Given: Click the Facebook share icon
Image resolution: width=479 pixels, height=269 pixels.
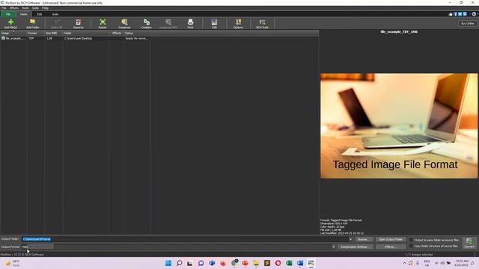Looking at the screenshot, I should pos(455,14).
